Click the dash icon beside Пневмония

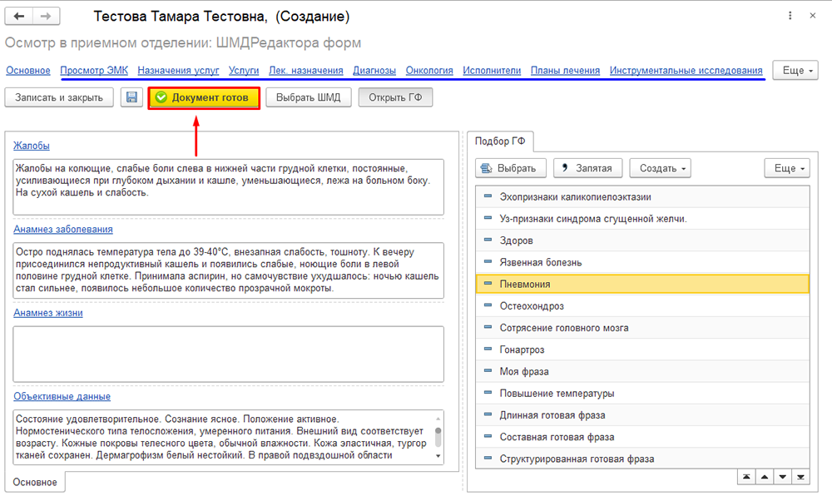pos(488,284)
